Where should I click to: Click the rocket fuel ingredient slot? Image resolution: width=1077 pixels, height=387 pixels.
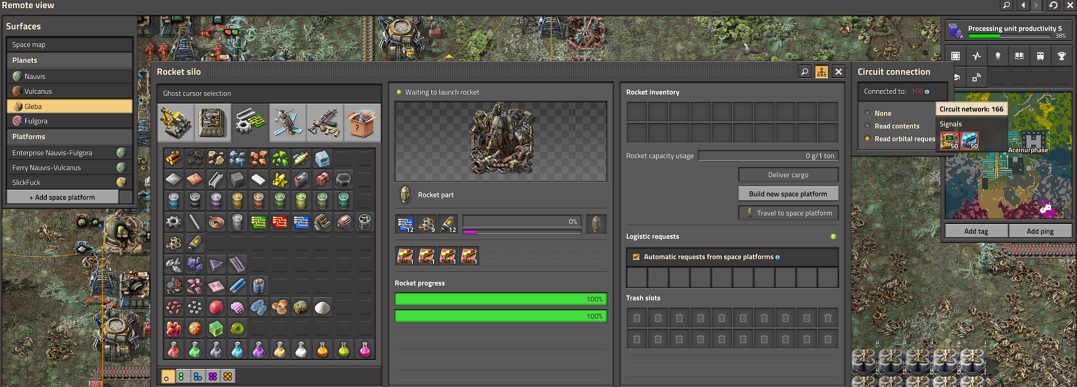448,224
